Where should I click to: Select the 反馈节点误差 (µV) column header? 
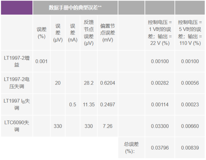click(x=89, y=33)
